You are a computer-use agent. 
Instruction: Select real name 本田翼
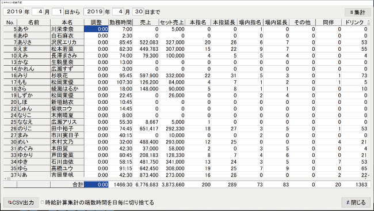(x=67, y=149)
